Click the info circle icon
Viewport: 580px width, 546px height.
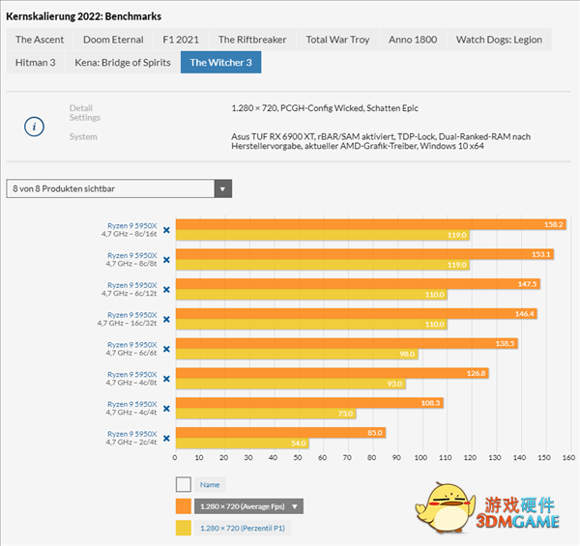(x=34, y=127)
